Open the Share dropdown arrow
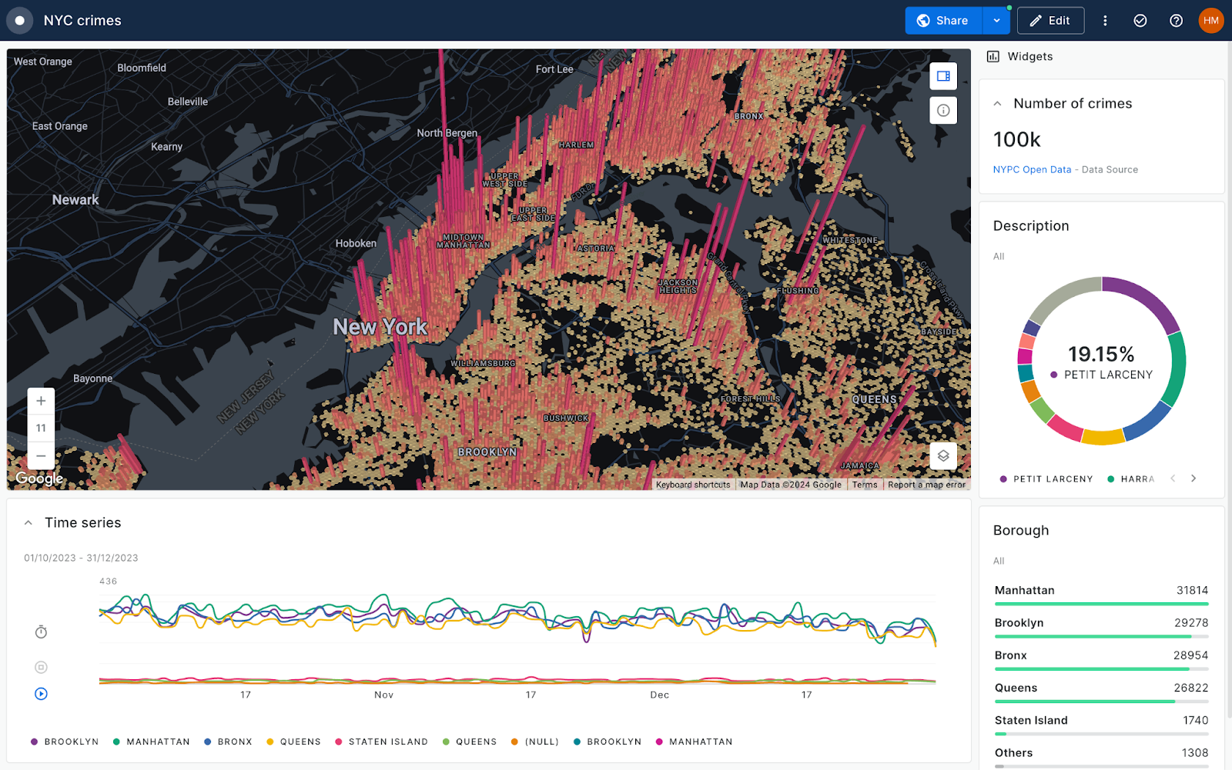This screenshot has width=1232, height=770. tap(997, 20)
